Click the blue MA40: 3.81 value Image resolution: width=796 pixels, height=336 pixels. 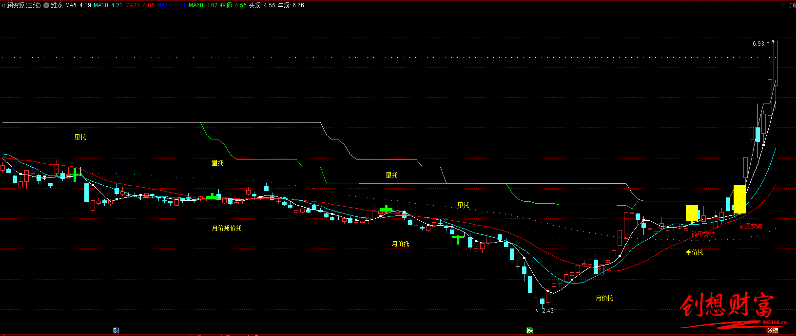171,5
